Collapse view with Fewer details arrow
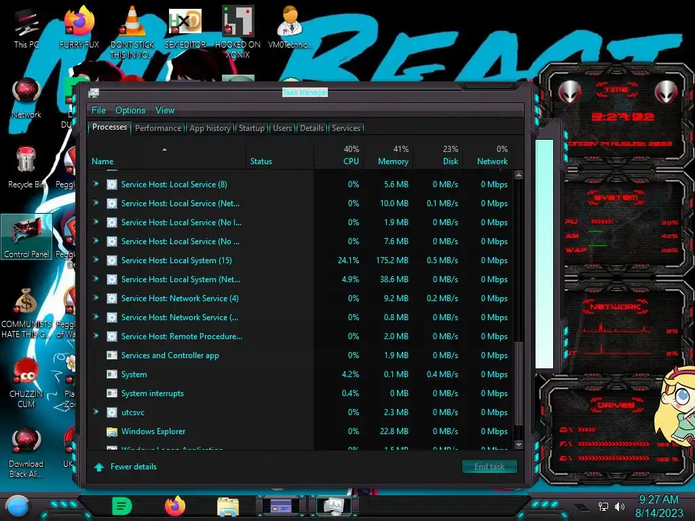This screenshot has width=695, height=521. 99,467
